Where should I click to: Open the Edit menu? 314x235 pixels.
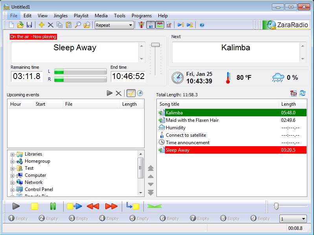(x=28, y=16)
